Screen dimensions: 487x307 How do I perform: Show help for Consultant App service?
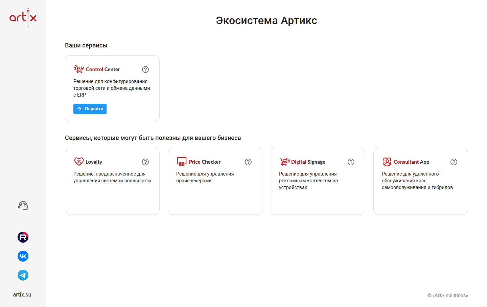pyautogui.click(x=454, y=162)
